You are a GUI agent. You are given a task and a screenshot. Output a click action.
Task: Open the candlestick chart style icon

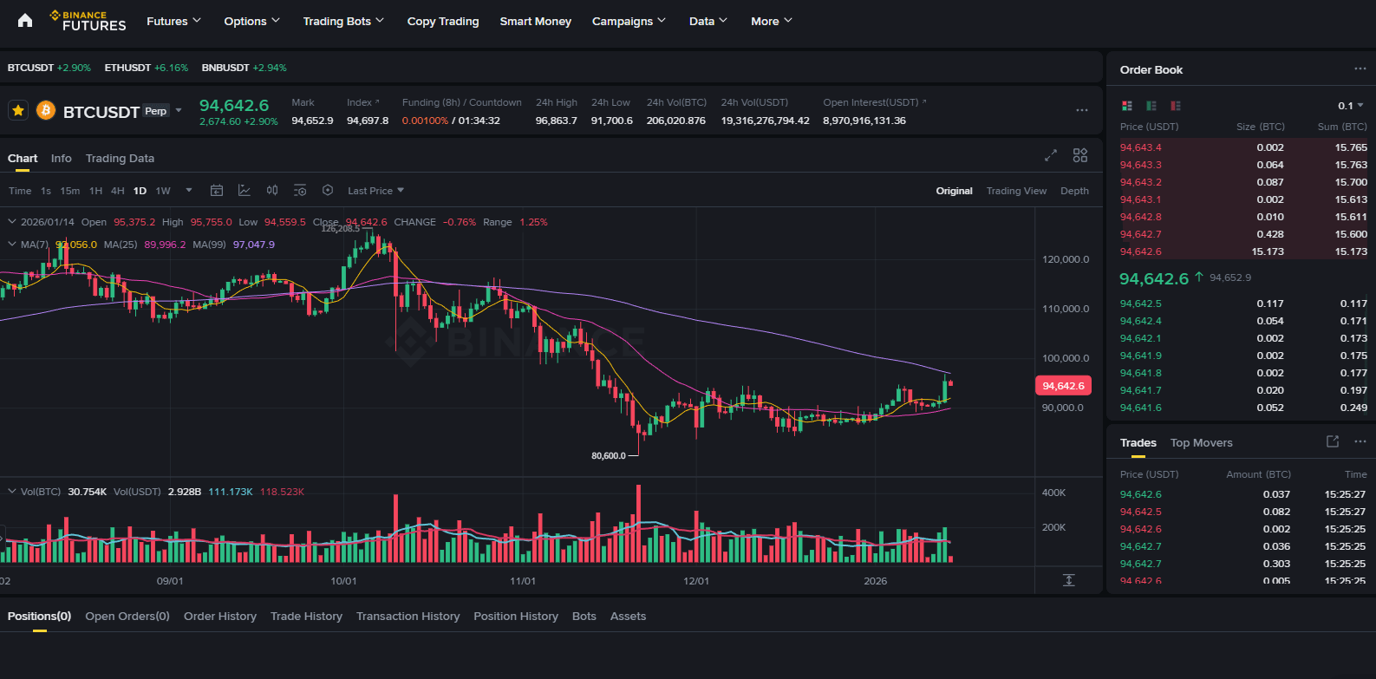pyautogui.click(x=272, y=191)
